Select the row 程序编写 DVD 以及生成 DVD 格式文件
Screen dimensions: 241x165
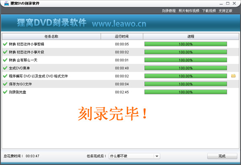[x=120, y=76]
